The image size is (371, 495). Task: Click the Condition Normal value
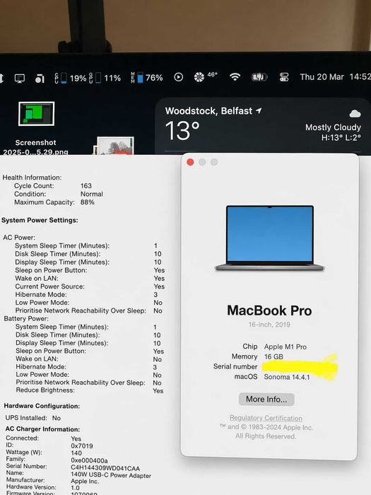point(91,194)
